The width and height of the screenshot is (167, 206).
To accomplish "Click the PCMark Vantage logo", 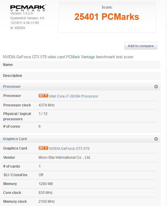I will [x=28, y=8].
